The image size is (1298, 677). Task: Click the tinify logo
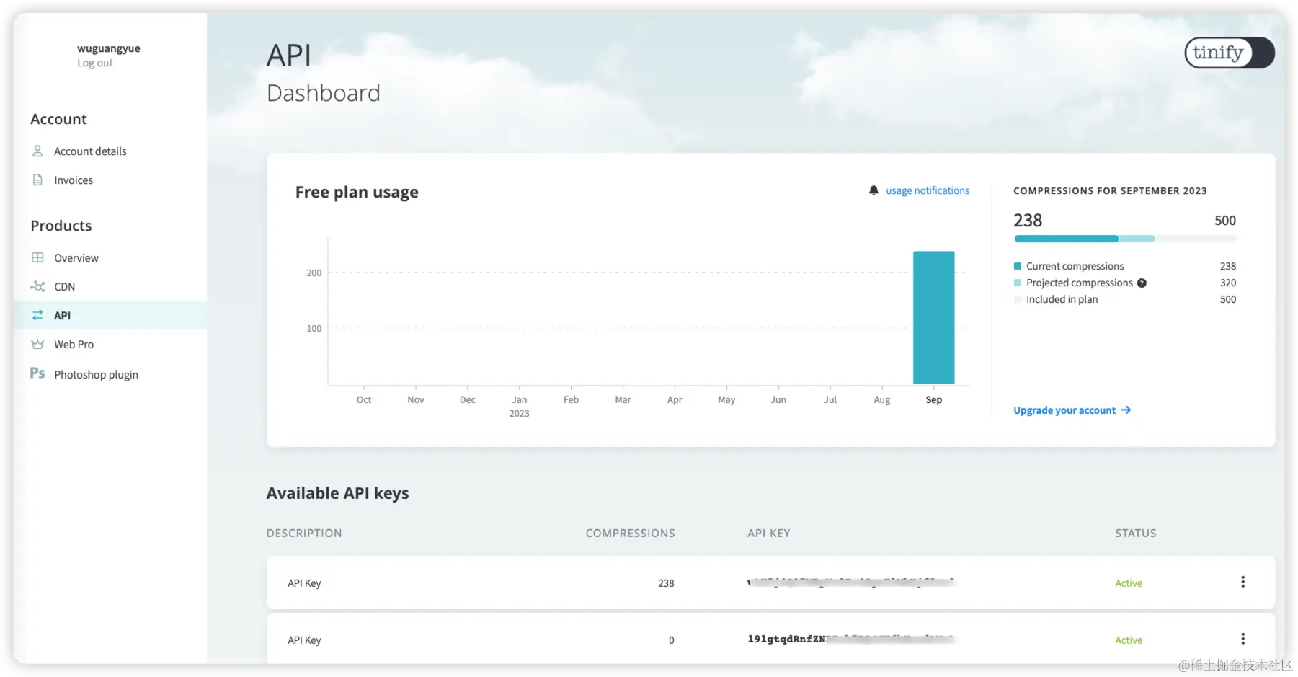pyautogui.click(x=1230, y=53)
